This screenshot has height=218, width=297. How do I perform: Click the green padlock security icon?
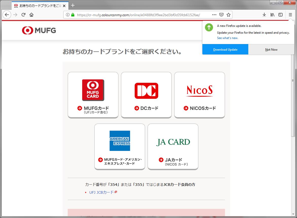click(x=73, y=15)
